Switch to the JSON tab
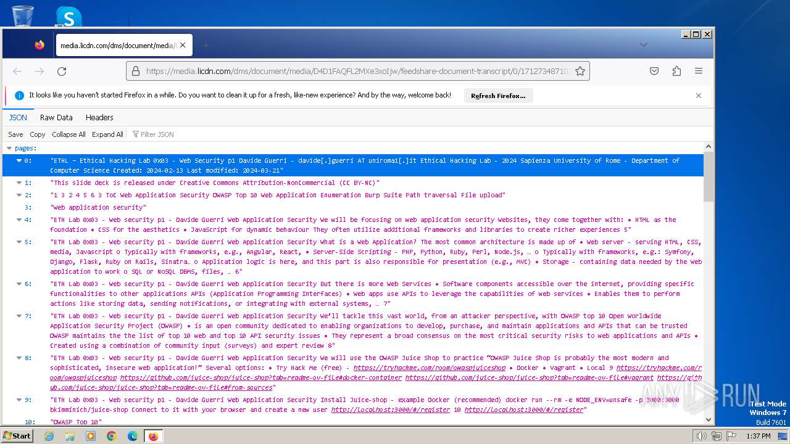 (18, 117)
